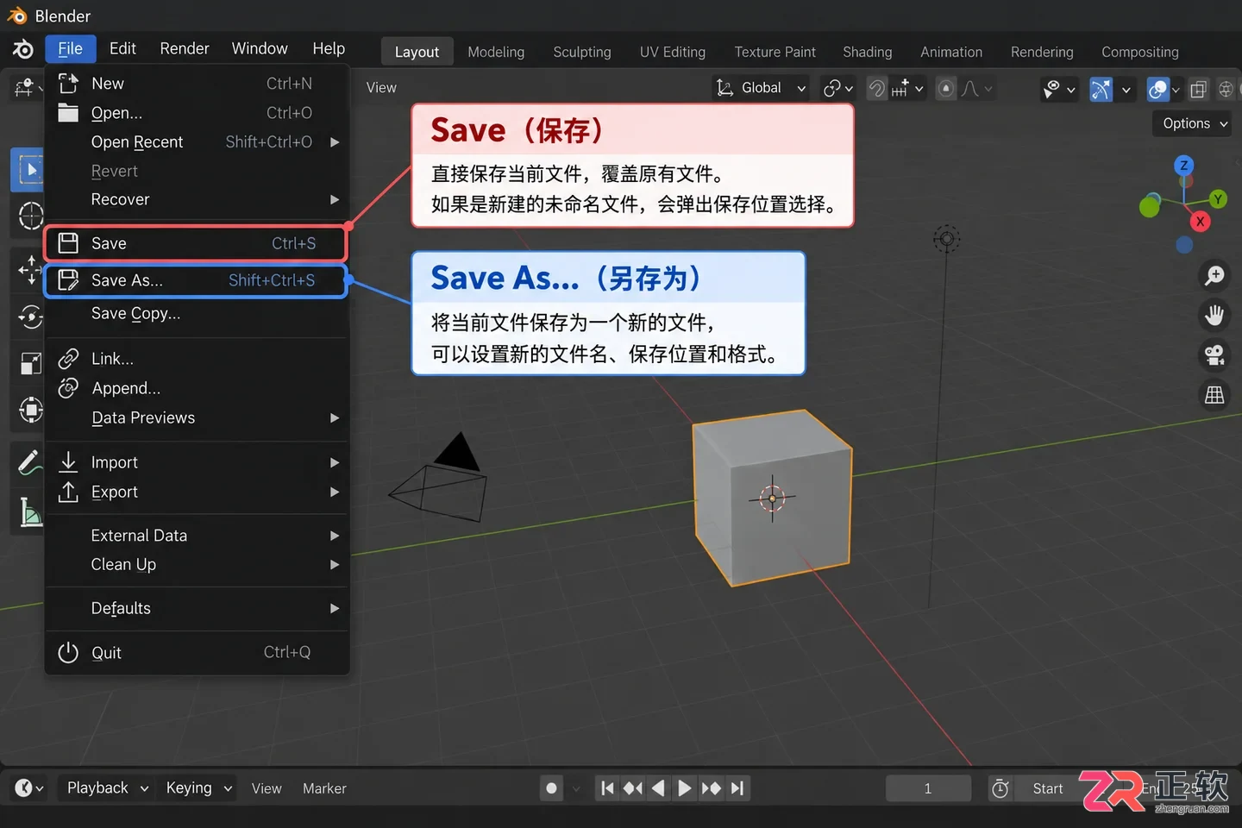Click the red X axis on navigation gizmo

1200,222
